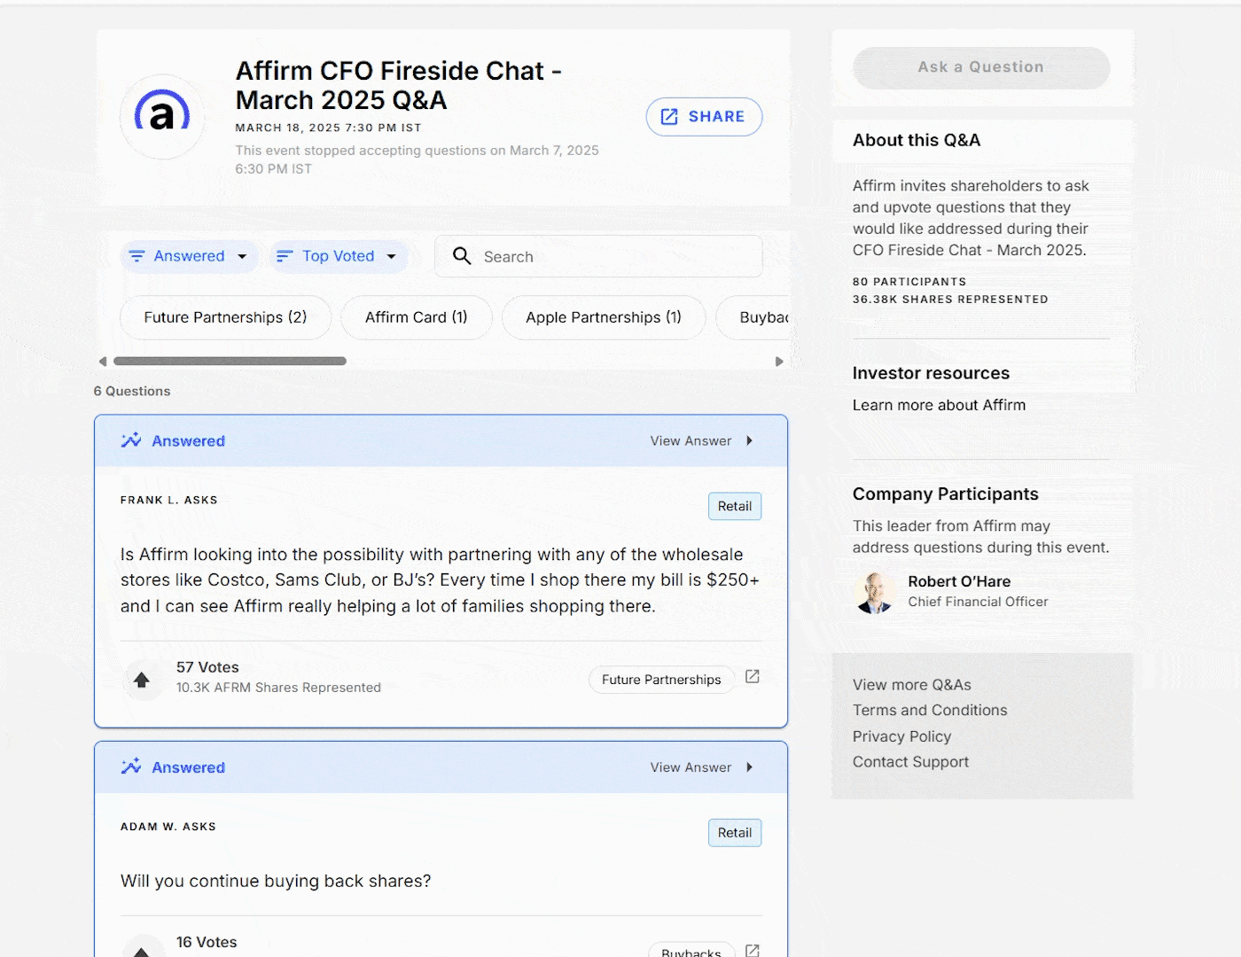
Task: Upvote Frank L.'s wholesale stores question
Action: (x=142, y=680)
